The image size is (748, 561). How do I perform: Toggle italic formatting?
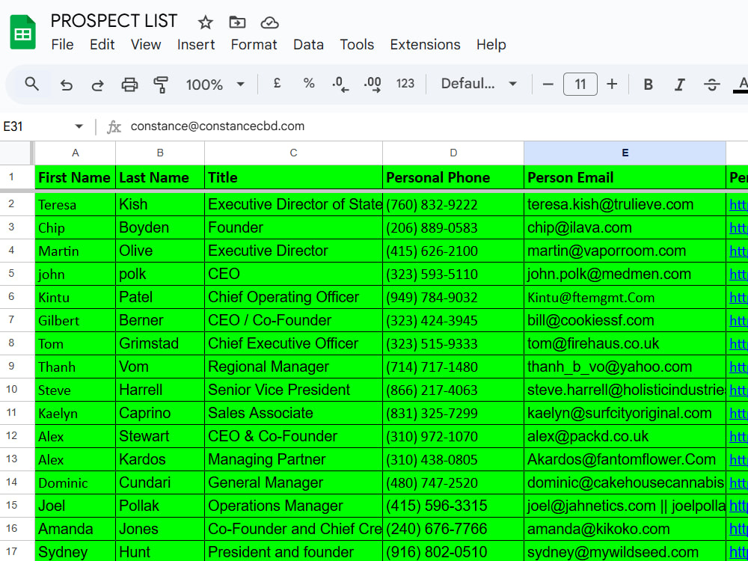click(679, 85)
